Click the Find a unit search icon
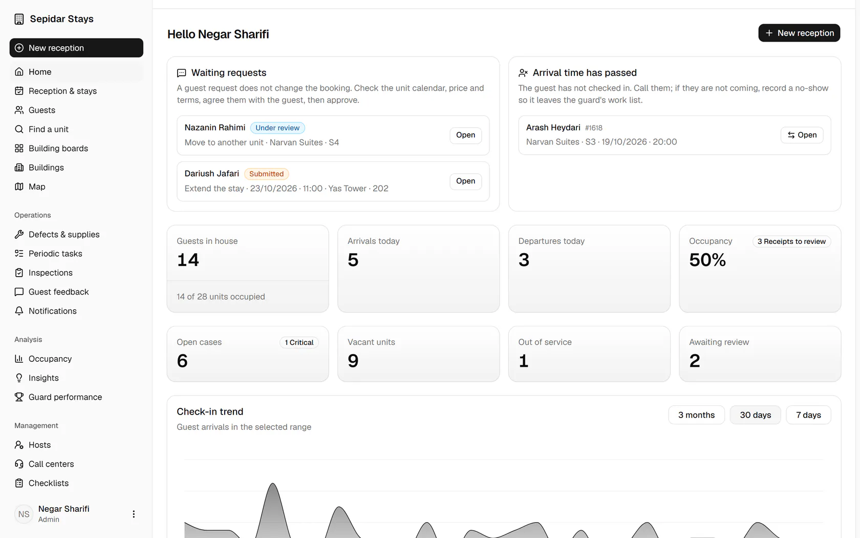This screenshot has width=860, height=538. point(19,129)
